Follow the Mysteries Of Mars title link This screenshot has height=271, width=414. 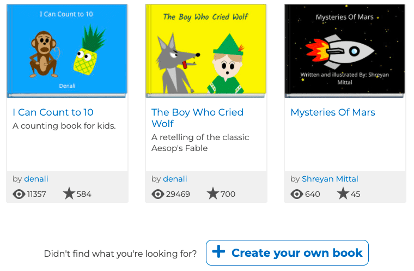pos(333,112)
